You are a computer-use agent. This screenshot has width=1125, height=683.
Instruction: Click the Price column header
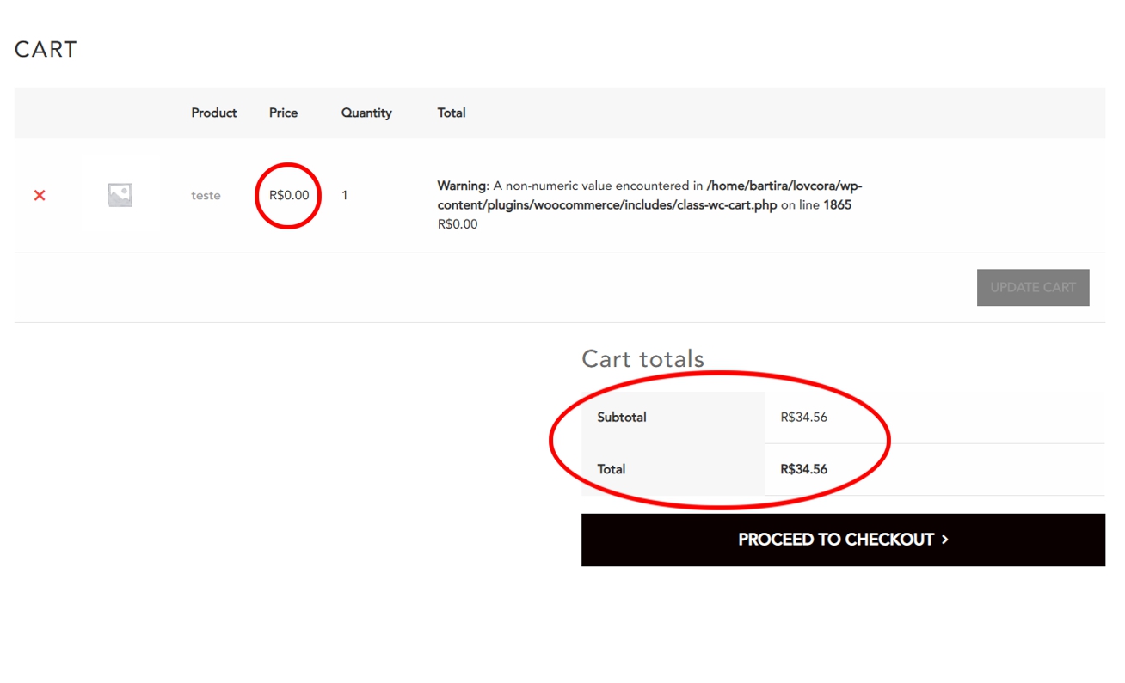(283, 113)
